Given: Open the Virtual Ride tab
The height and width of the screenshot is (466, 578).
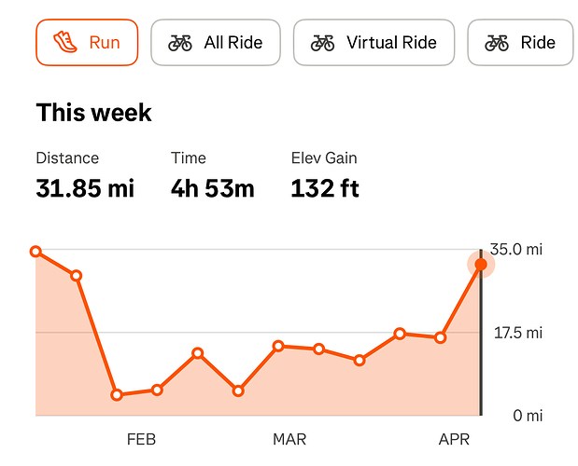Looking at the screenshot, I should pyautogui.click(x=374, y=42).
